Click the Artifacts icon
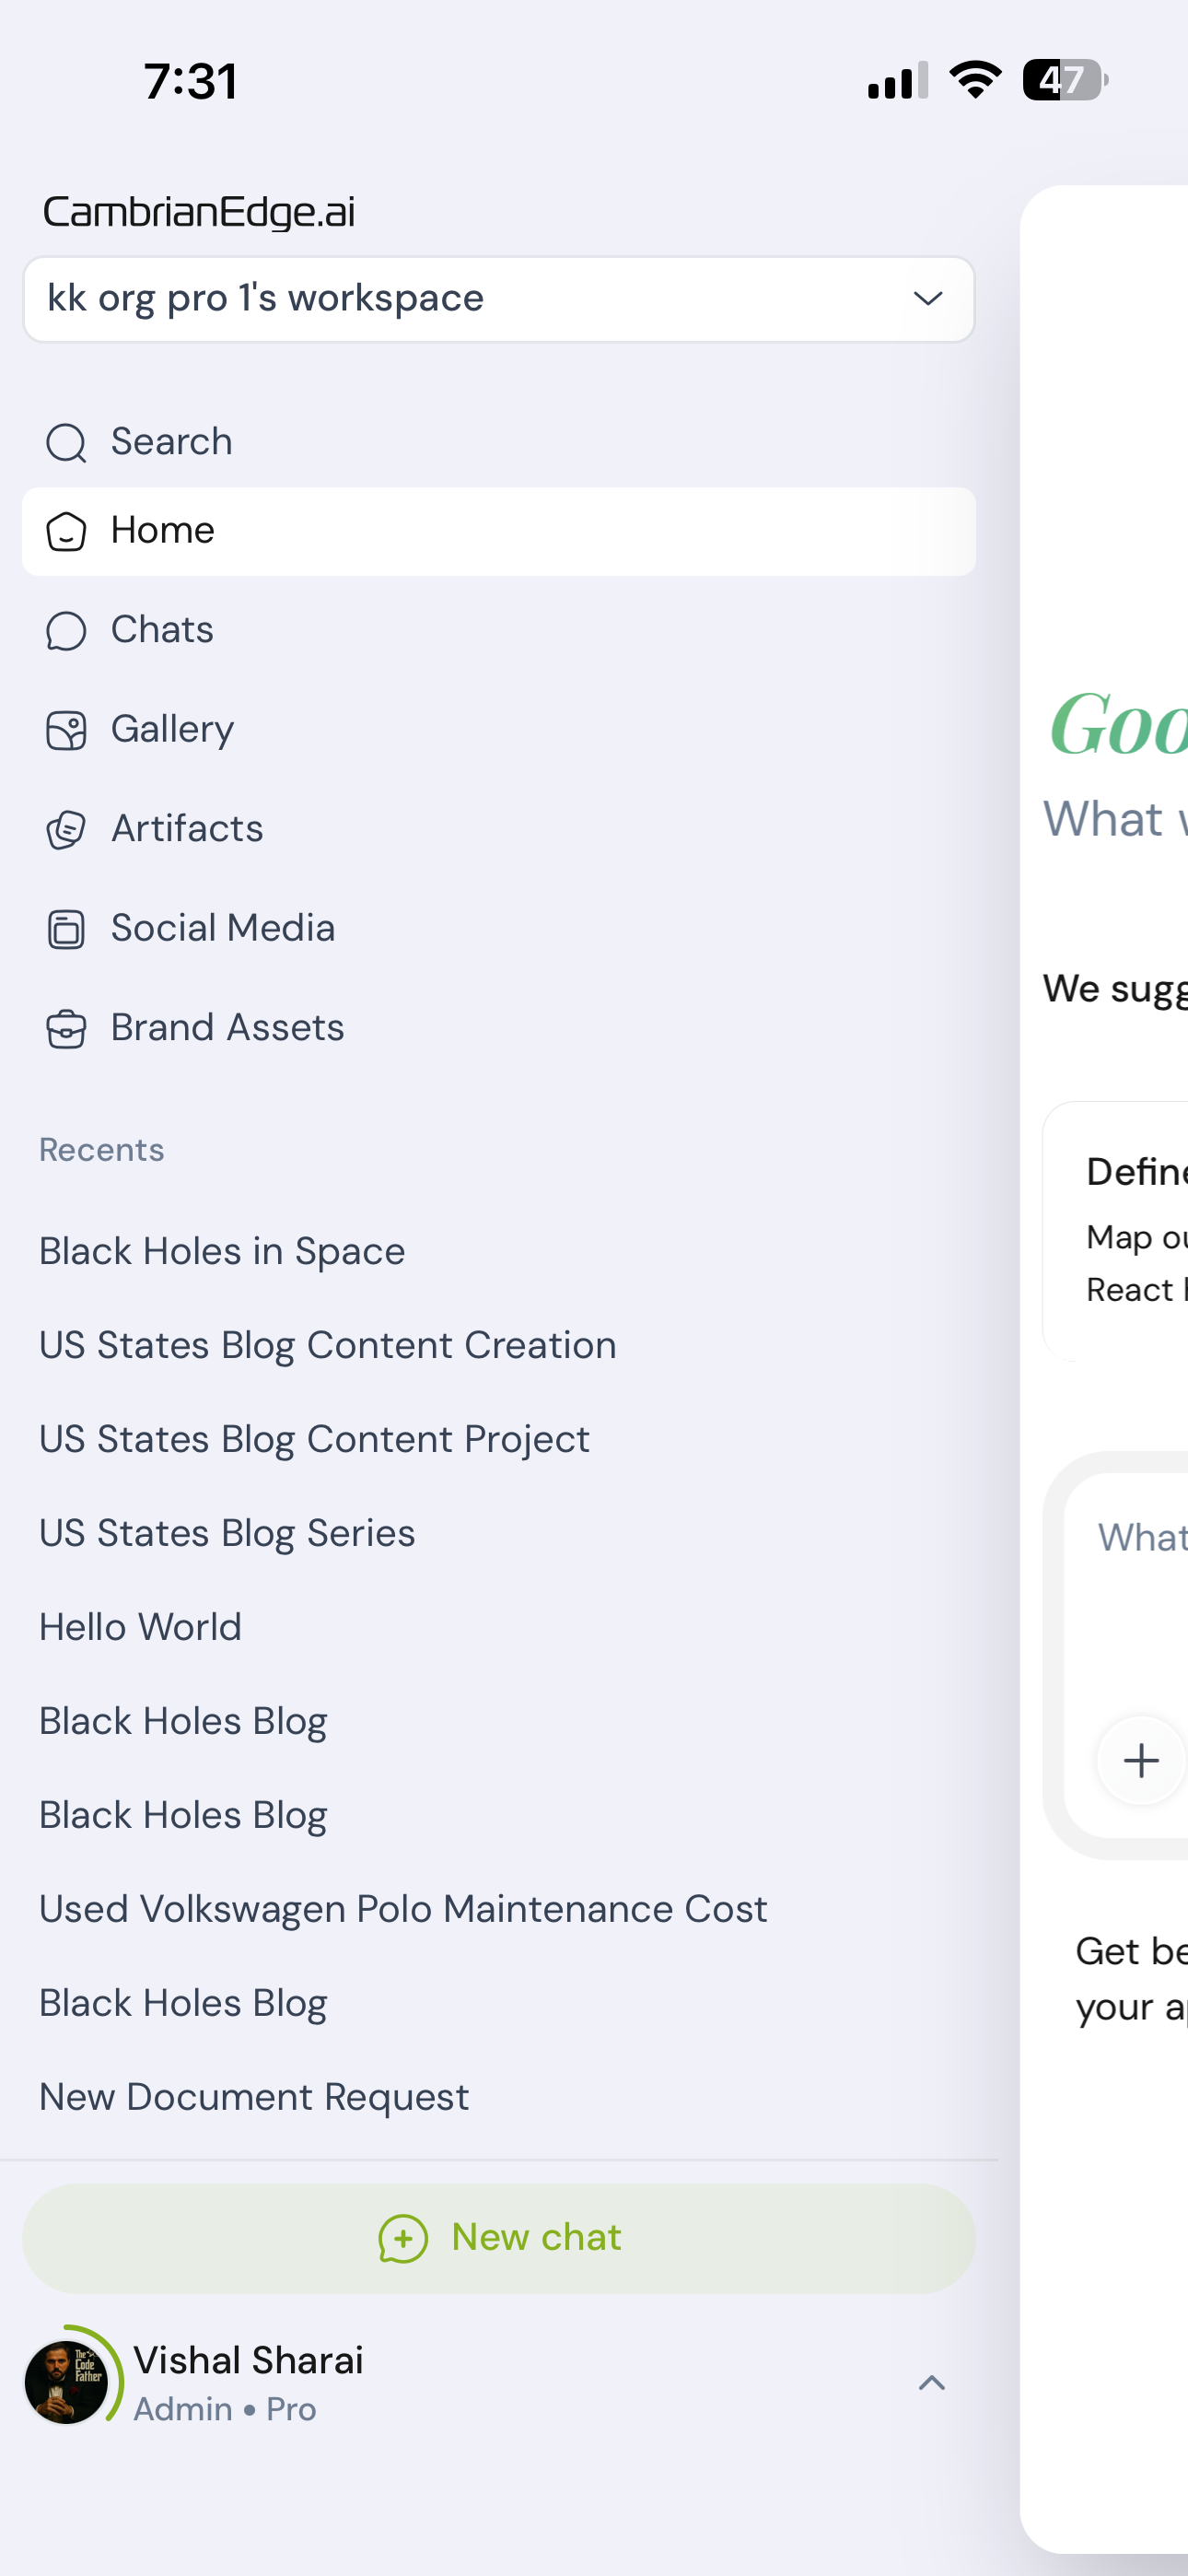This screenshot has height=2576, width=1188. coord(66,829)
